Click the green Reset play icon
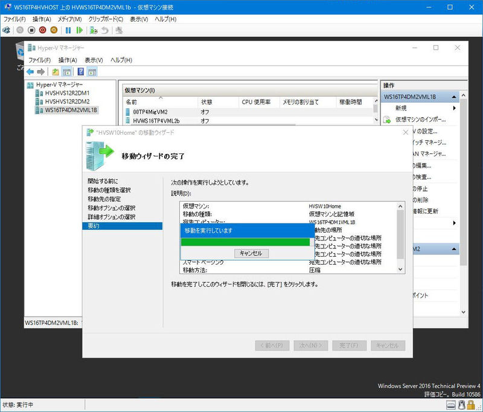This screenshot has height=412, width=483. 80,30
